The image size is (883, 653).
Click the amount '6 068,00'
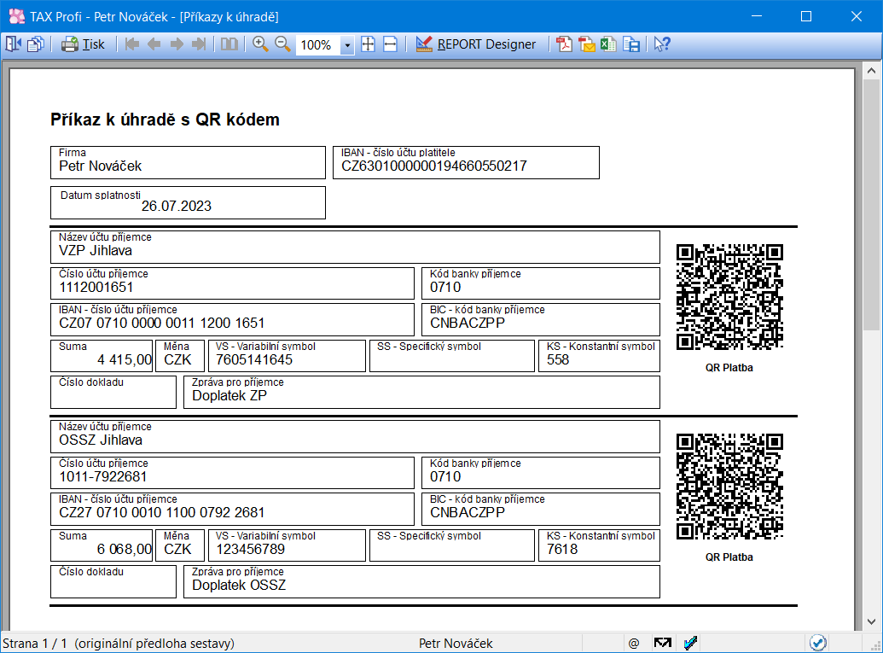point(125,550)
